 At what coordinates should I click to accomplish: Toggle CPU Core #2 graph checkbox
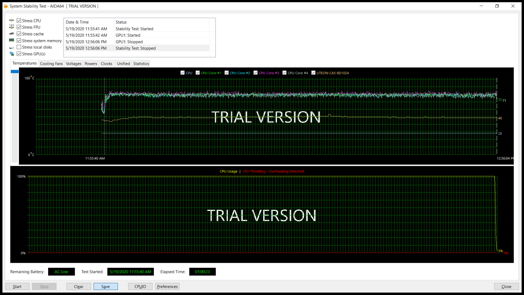tap(226, 73)
